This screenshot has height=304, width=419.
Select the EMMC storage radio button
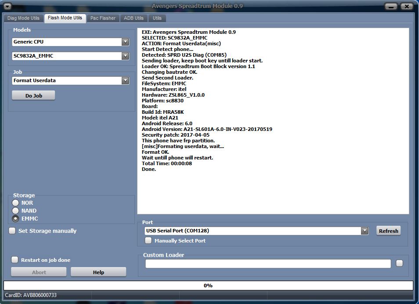15,219
